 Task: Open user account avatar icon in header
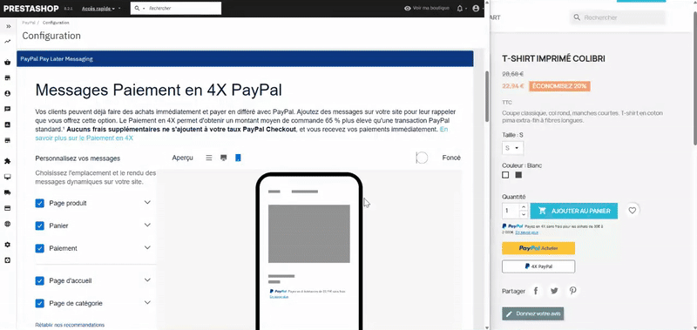pyautogui.click(x=476, y=9)
